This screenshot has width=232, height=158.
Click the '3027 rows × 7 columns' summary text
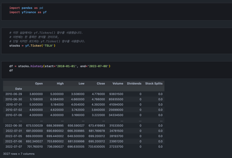click(19, 154)
